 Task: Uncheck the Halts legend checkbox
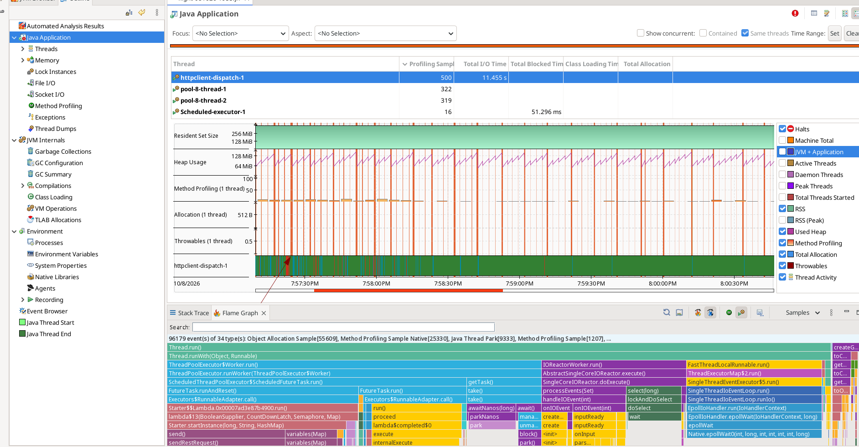pyautogui.click(x=782, y=129)
